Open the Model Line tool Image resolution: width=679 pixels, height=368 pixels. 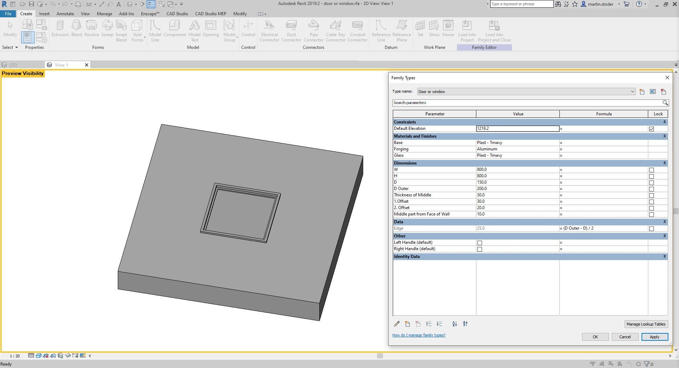point(155,31)
